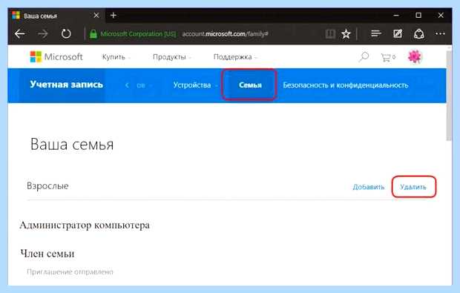Open browser More actions ellipsis menu

click(440, 33)
